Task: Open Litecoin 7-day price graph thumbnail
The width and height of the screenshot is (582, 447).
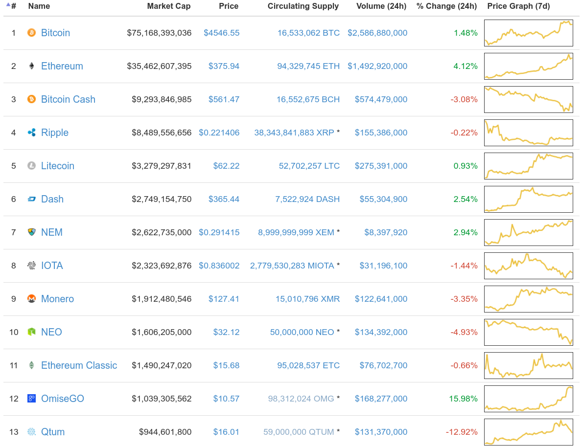Action: tap(529, 166)
